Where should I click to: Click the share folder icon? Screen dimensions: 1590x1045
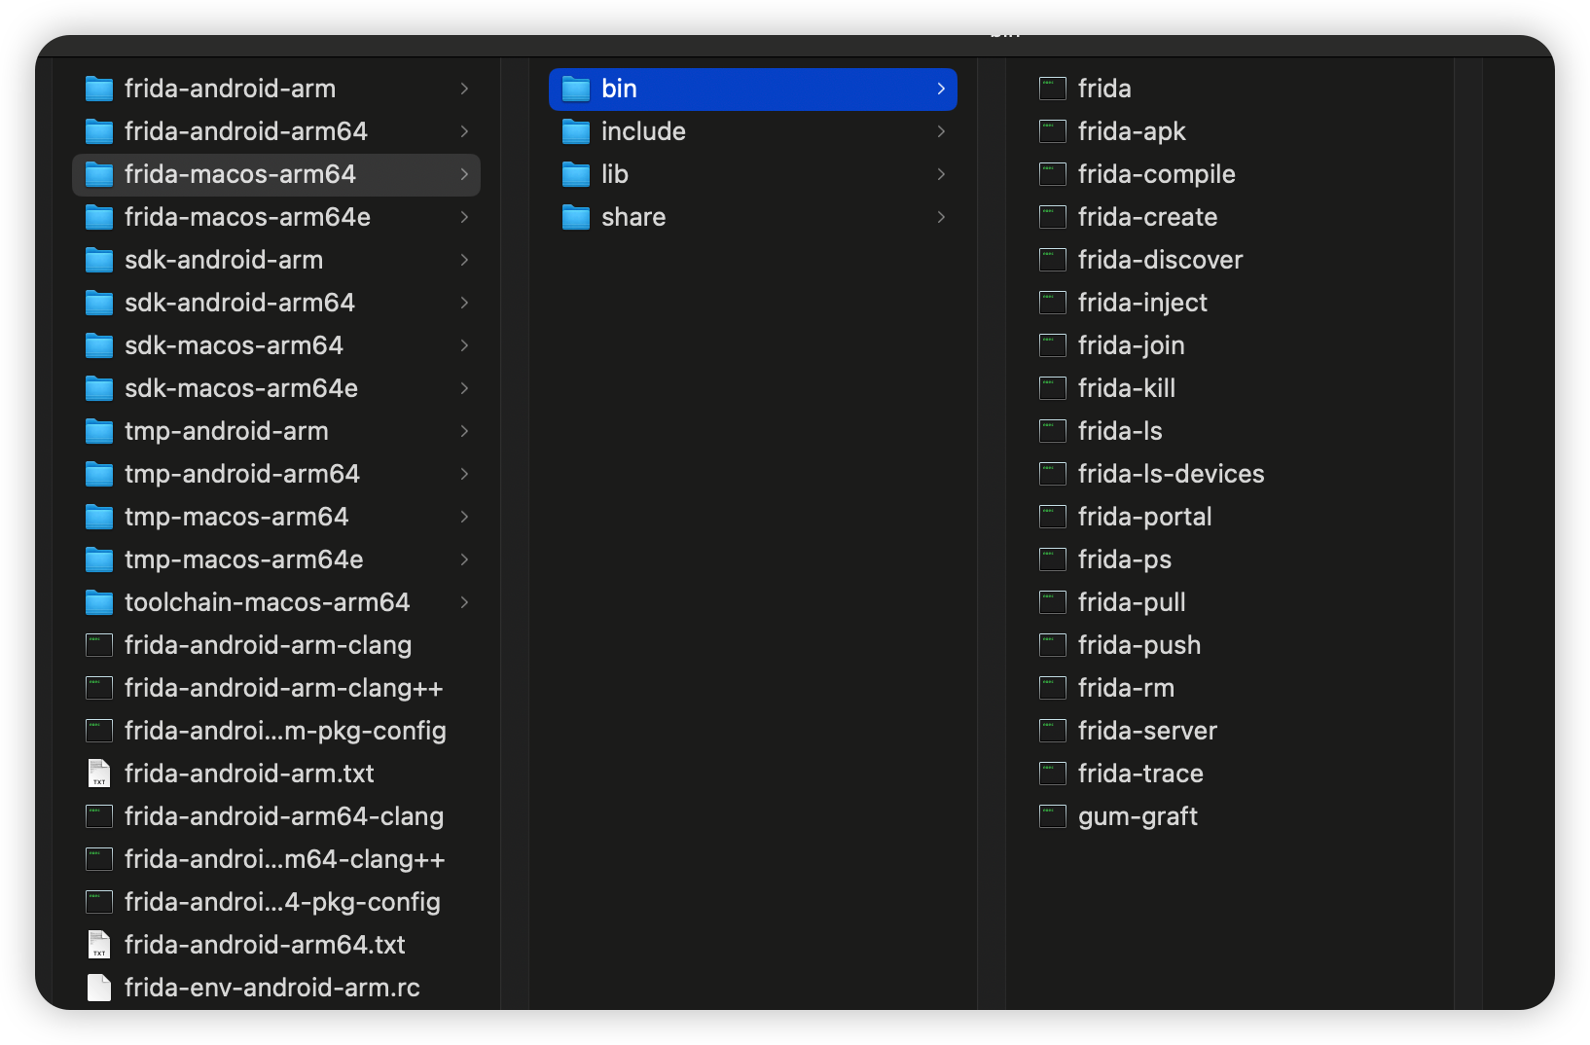click(x=576, y=217)
